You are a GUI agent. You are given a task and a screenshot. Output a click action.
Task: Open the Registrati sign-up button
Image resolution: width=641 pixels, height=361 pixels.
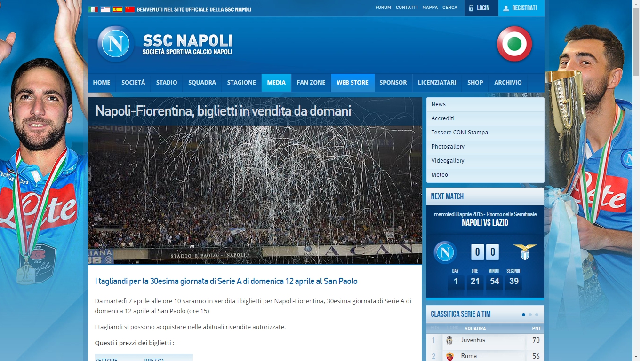pos(521,8)
